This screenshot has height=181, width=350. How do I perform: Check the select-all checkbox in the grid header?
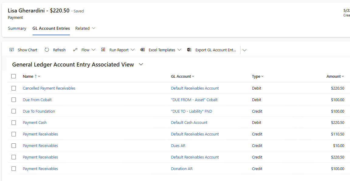13,76
